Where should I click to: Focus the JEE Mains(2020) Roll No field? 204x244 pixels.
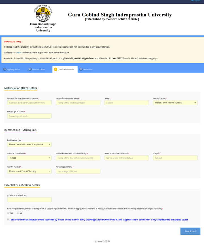click(29, 200)
